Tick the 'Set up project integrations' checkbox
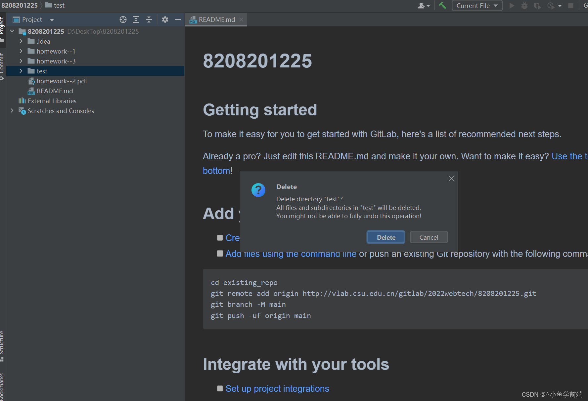The width and height of the screenshot is (588, 401). (220, 388)
